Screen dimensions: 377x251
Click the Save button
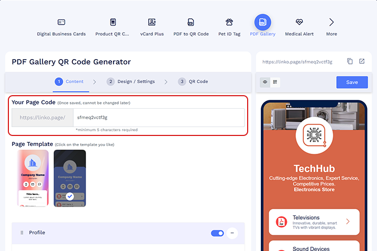click(352, 82)
